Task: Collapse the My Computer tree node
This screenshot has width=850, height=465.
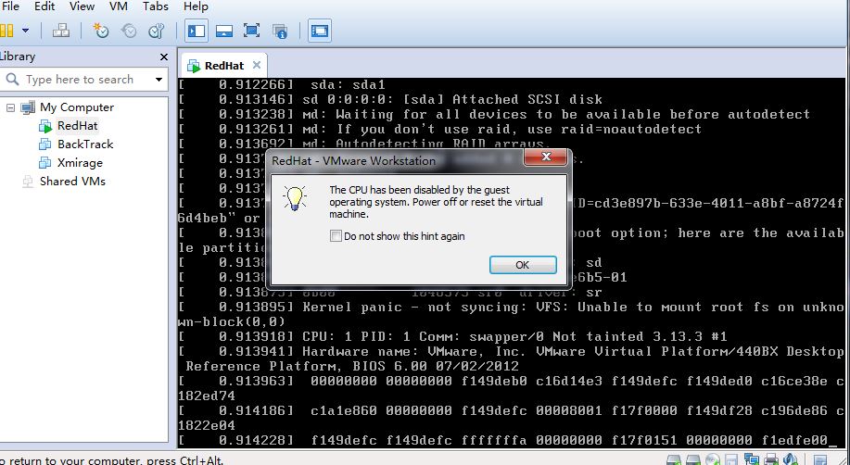Action: (10, 107)
